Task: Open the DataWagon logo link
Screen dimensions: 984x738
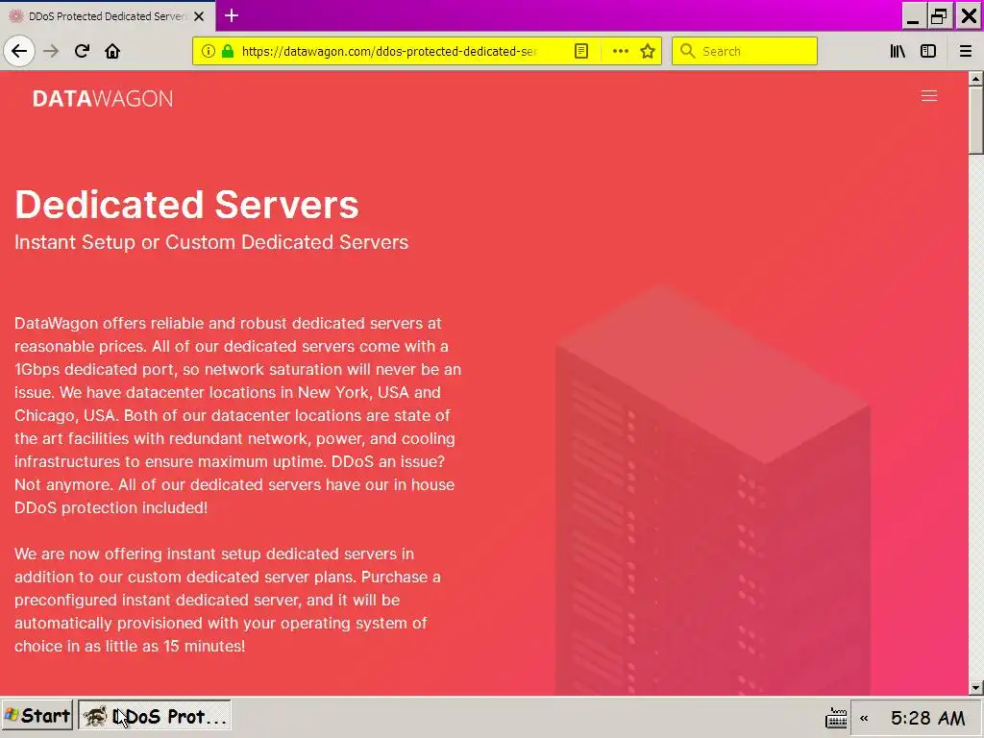Action: pos(102,99)
